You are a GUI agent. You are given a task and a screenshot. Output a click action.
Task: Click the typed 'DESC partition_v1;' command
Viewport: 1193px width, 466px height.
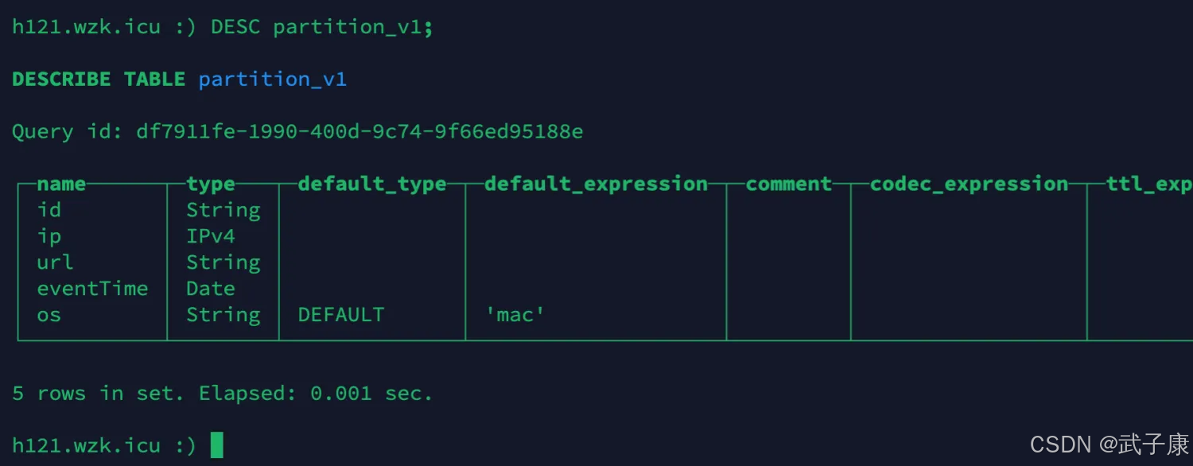[x=321, y=27]
